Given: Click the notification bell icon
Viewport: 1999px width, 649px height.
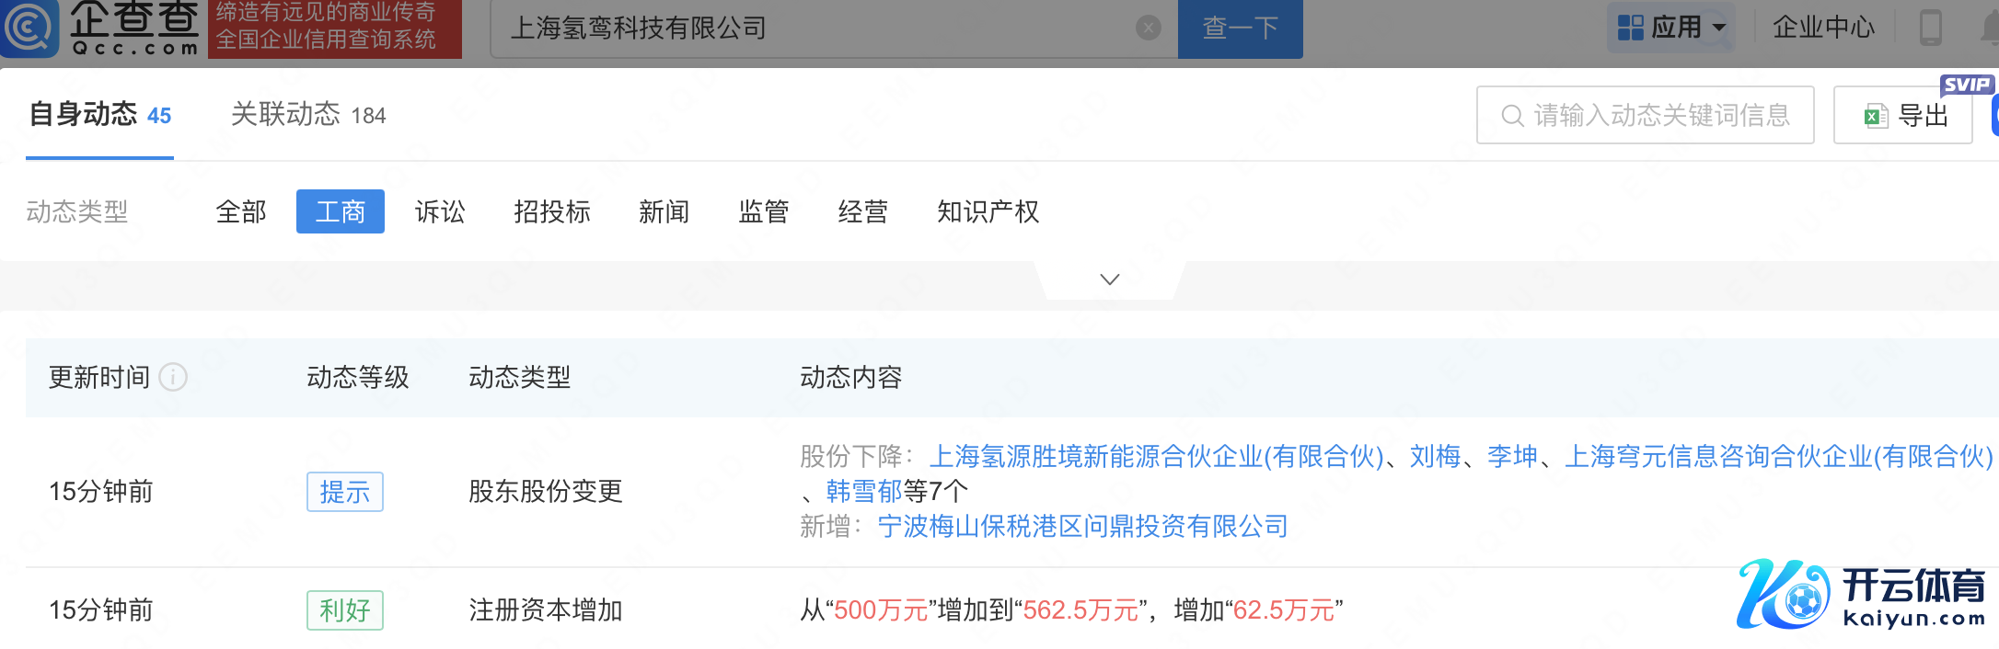Looking at the screenshot, I should 1990,28.
